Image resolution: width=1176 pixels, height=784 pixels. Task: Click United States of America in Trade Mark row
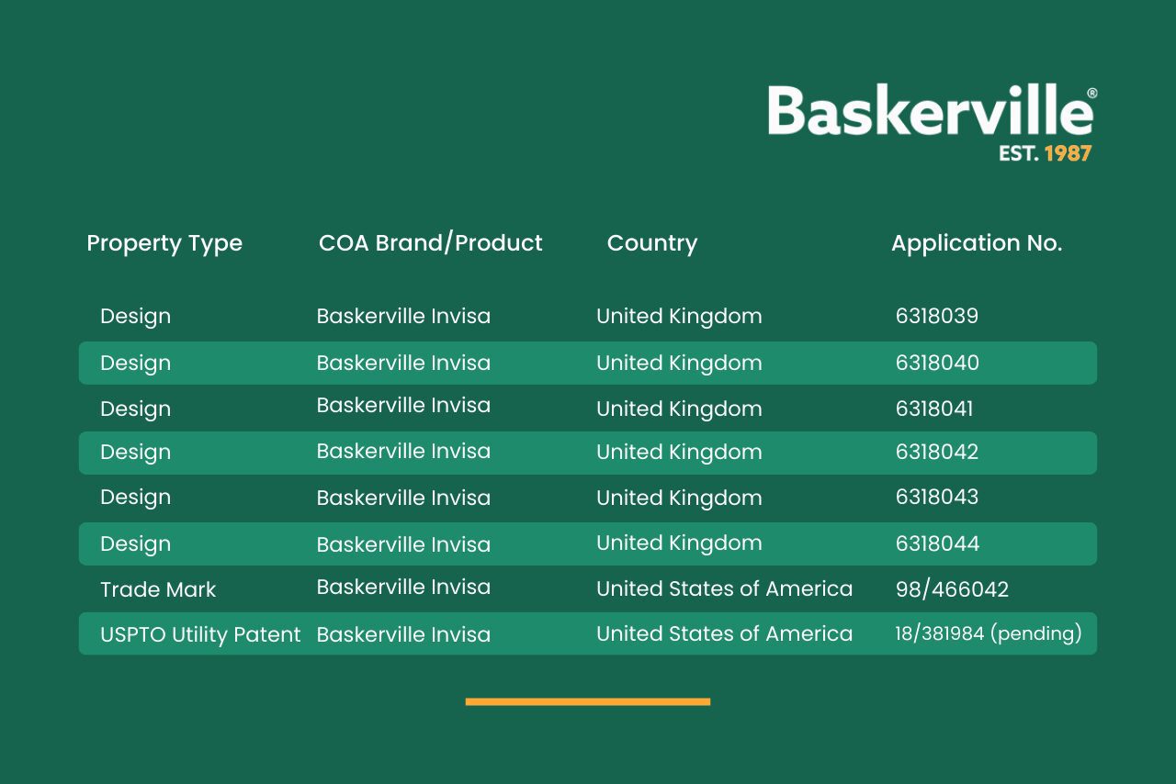(724, 589)
